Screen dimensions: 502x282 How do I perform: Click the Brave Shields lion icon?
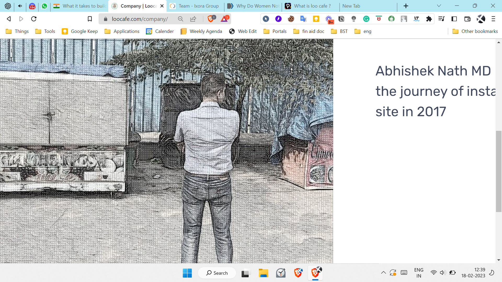(x=211, y=19)
